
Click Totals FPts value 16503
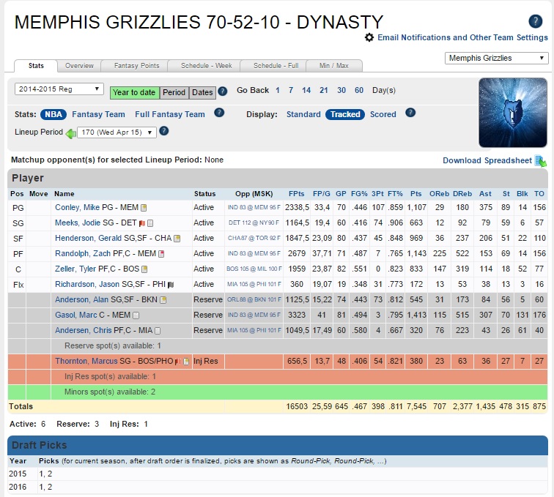[x=297, y=406]
